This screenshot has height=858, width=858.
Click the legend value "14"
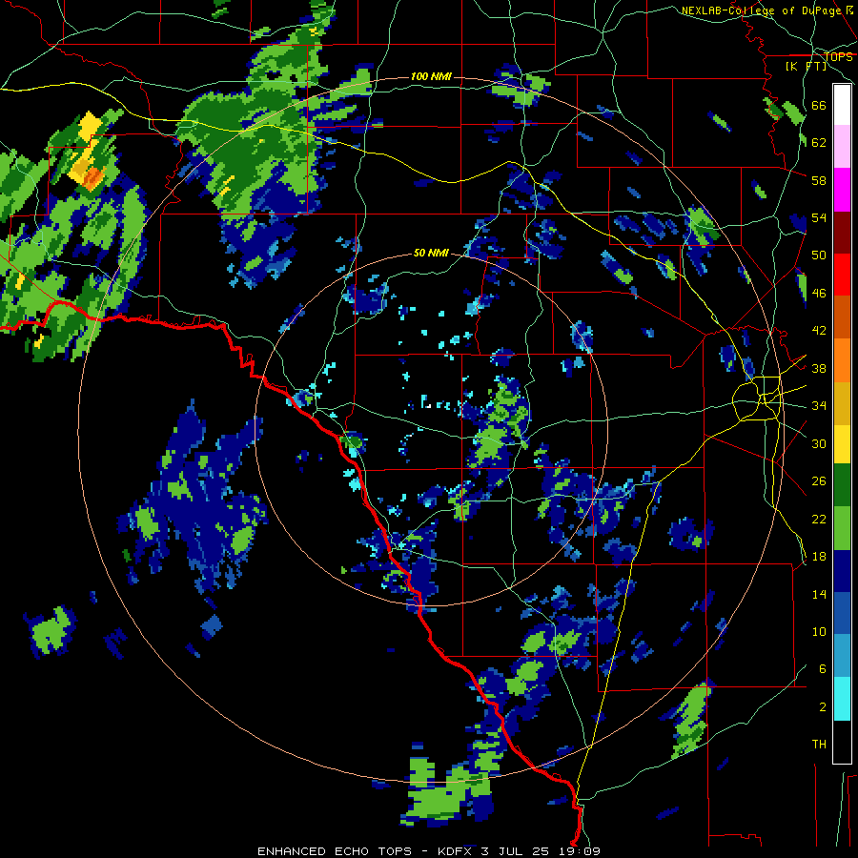tap(819, 594)
